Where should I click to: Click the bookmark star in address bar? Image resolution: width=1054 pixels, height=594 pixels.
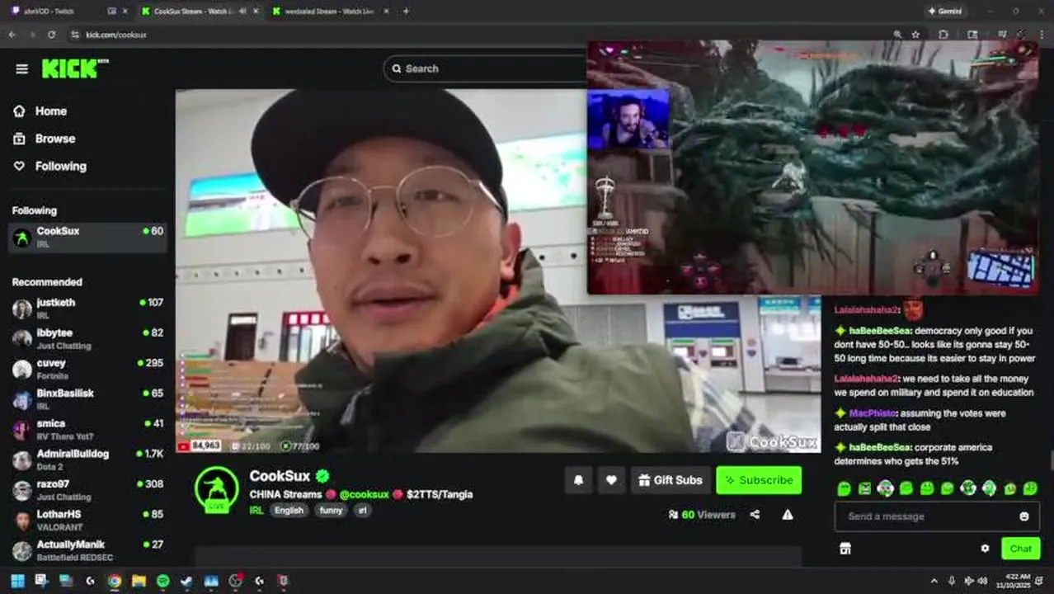pos(915,35)
